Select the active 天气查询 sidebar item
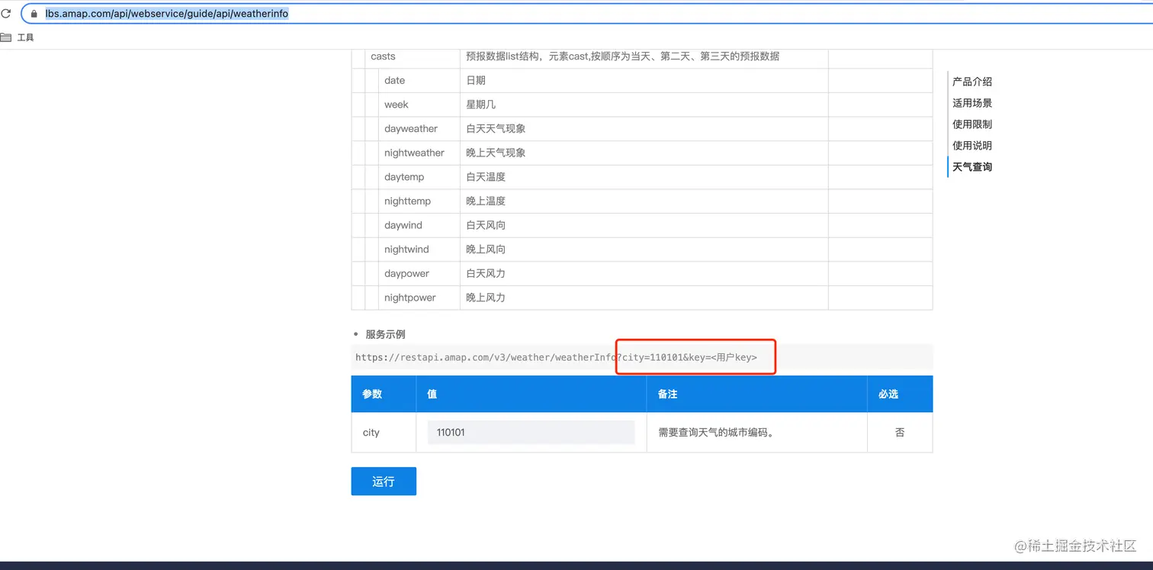The height and width of the screenshot is (570, 1153). (x=972, y=167)
